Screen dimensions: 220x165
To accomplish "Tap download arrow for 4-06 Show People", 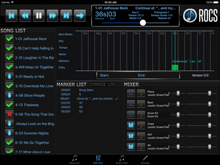I will tap(10, 95).
